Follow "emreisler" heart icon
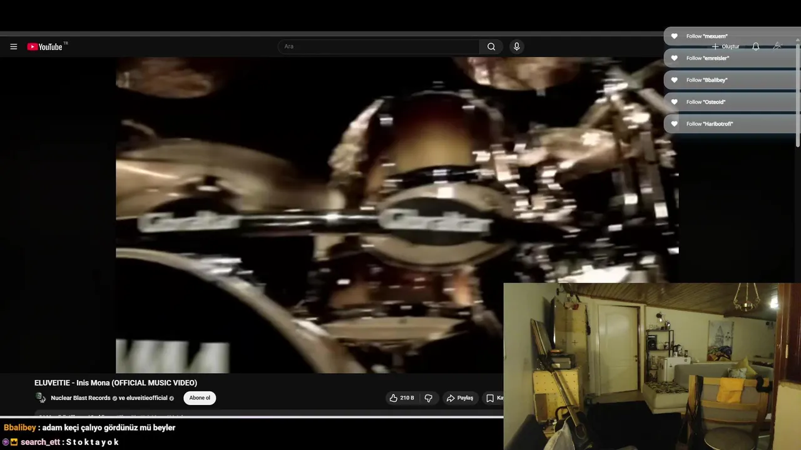Screen dimensions: 801x450 (x=674, y=58)
